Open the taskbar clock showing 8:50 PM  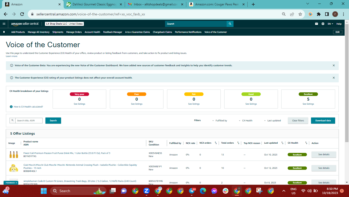click(330, 191)
